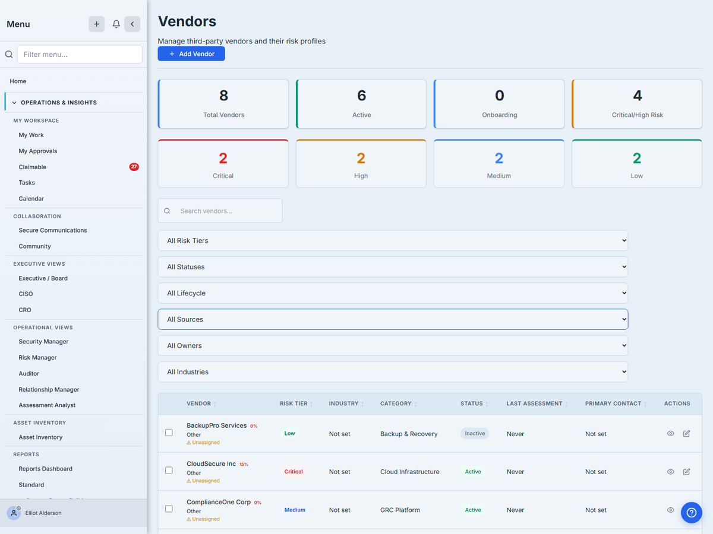Open the All Lifecycle dropdown
This screenshot has height=534, width=713.
pos(393,293)
